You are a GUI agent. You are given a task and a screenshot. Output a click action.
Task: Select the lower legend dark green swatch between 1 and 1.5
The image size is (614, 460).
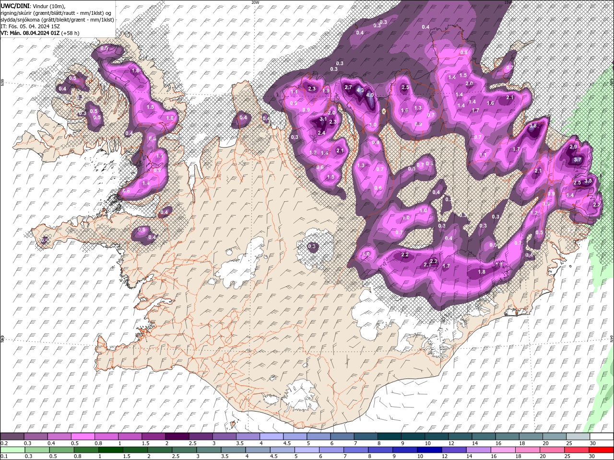(111, 450)
